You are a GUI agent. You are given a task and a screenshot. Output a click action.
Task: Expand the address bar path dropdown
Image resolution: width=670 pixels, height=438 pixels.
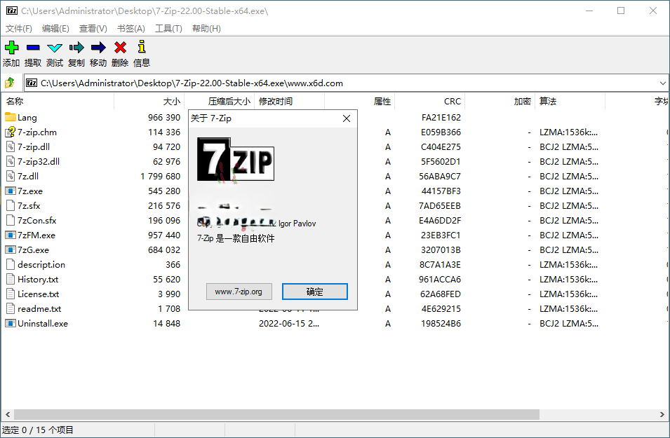coord(662,83)
